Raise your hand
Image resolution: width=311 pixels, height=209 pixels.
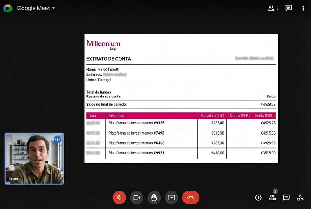click(154, 197)
